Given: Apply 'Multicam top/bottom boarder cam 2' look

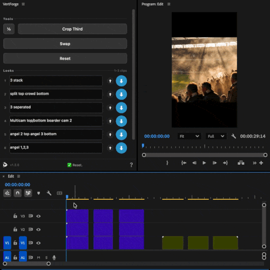Looking at the screenshot, I should pos(122,121).
